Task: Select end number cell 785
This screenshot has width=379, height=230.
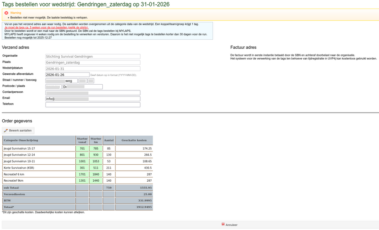Action: point(96,149)
